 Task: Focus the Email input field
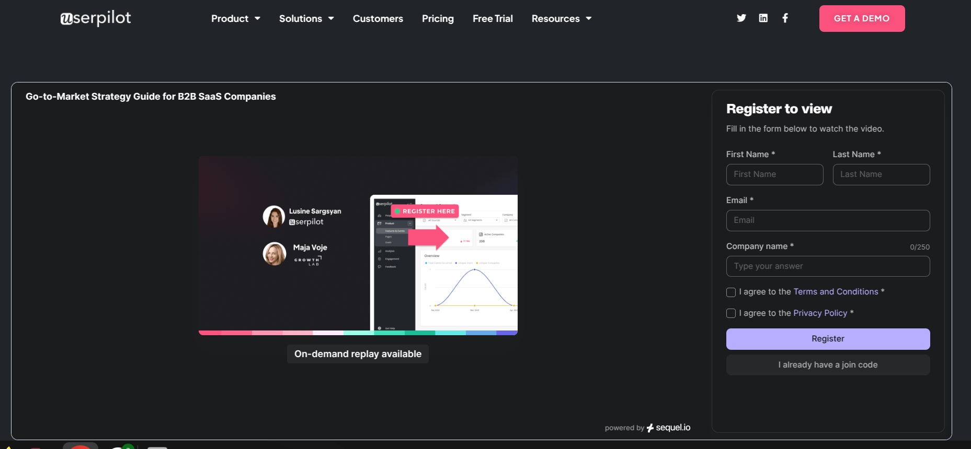[828, 220]
